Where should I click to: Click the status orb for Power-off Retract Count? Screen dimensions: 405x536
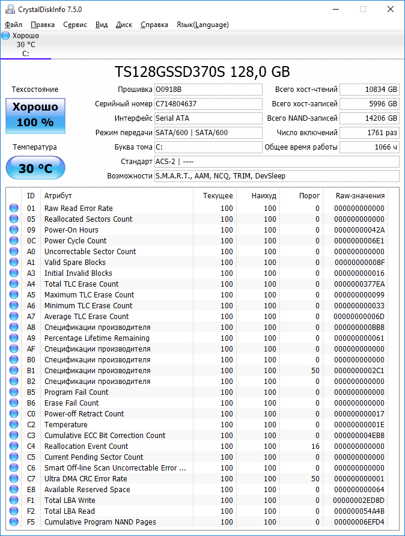click(x=14, y=413)
